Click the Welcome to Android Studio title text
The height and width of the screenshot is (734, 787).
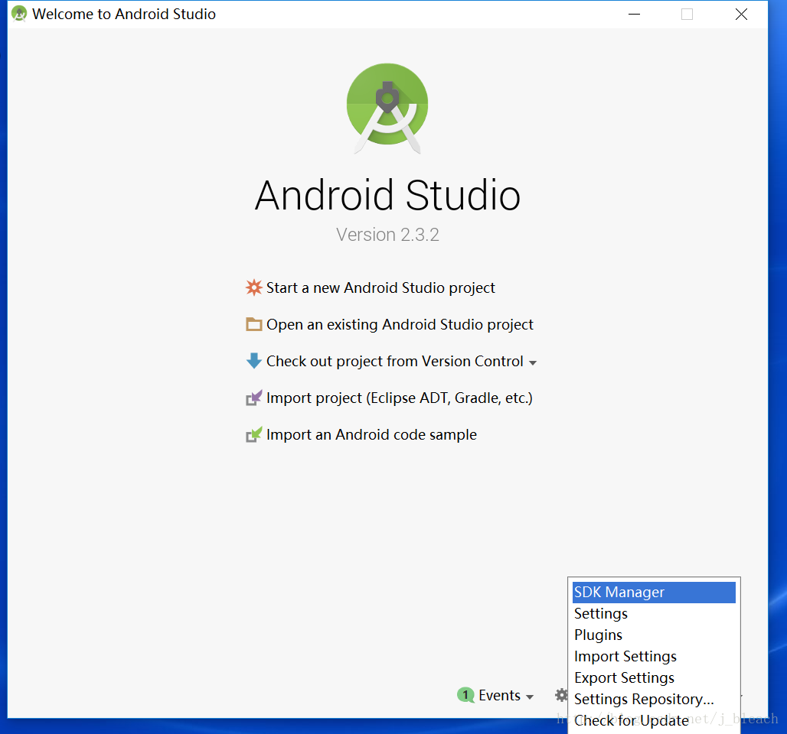click(x=124, y=14)
